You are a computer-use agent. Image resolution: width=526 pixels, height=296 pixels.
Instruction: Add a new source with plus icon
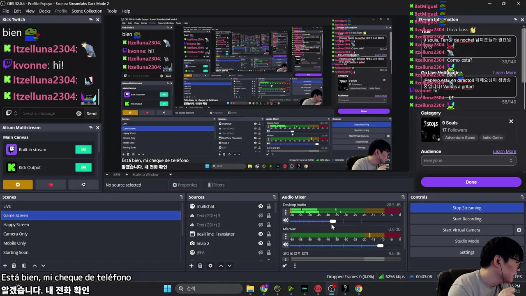(x=191, y=266)
